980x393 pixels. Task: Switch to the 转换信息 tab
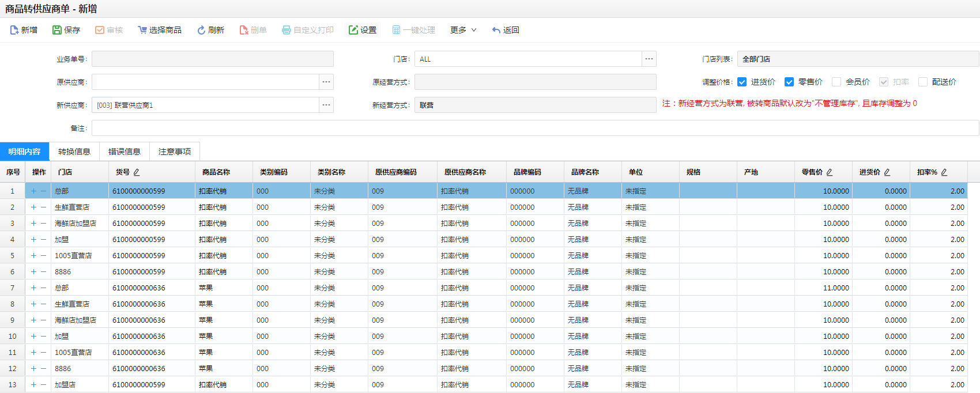coord(74,152)
